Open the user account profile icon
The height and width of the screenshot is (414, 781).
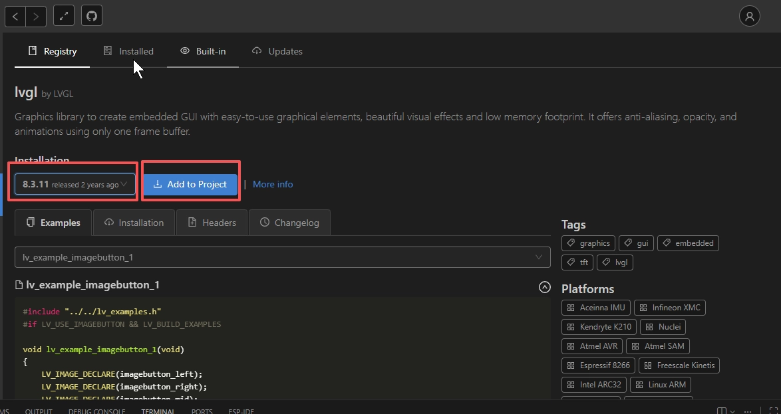tap(749, 16)
